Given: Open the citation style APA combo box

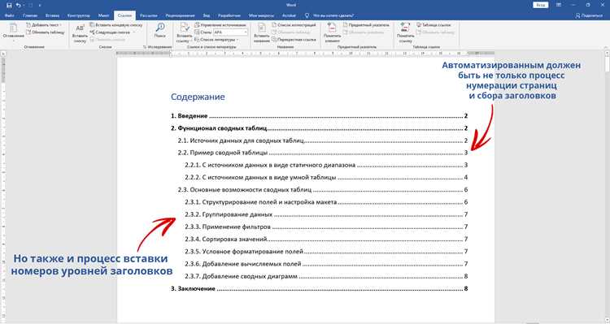Looking at the screenshot, I should pyautogui.click(x=230, y=32).
